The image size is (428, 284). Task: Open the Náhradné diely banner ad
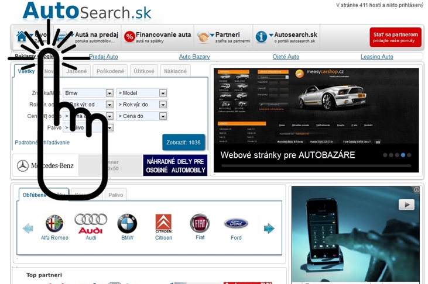175,165
